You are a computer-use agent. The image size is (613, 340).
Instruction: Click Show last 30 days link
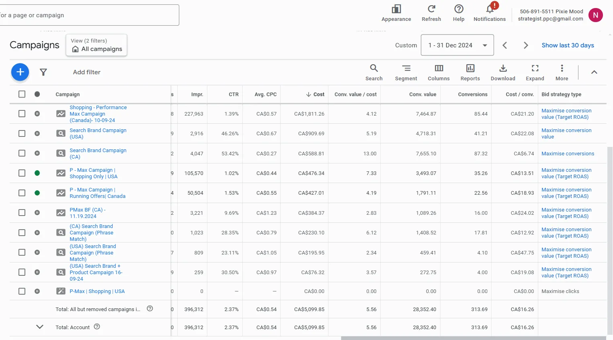(568, 45)
